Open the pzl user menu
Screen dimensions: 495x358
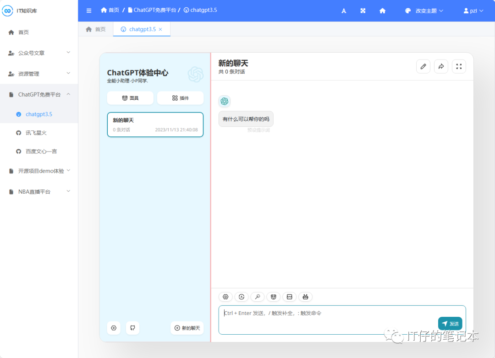click(473, 11)
